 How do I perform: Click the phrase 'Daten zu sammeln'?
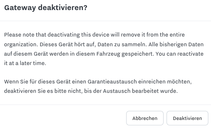pos(122,45)
